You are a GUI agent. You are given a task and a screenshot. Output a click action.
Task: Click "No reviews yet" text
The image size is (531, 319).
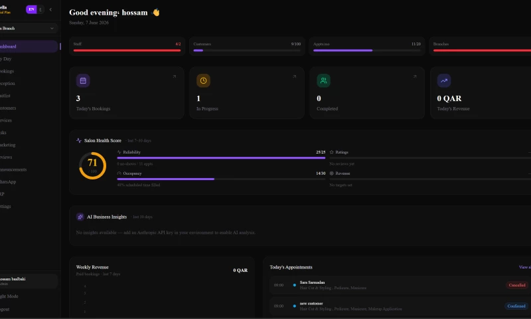[x=342, y=164]
